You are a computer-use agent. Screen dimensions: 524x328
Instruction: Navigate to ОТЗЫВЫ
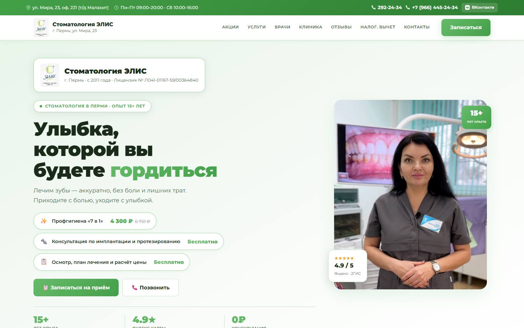(341, 27)
